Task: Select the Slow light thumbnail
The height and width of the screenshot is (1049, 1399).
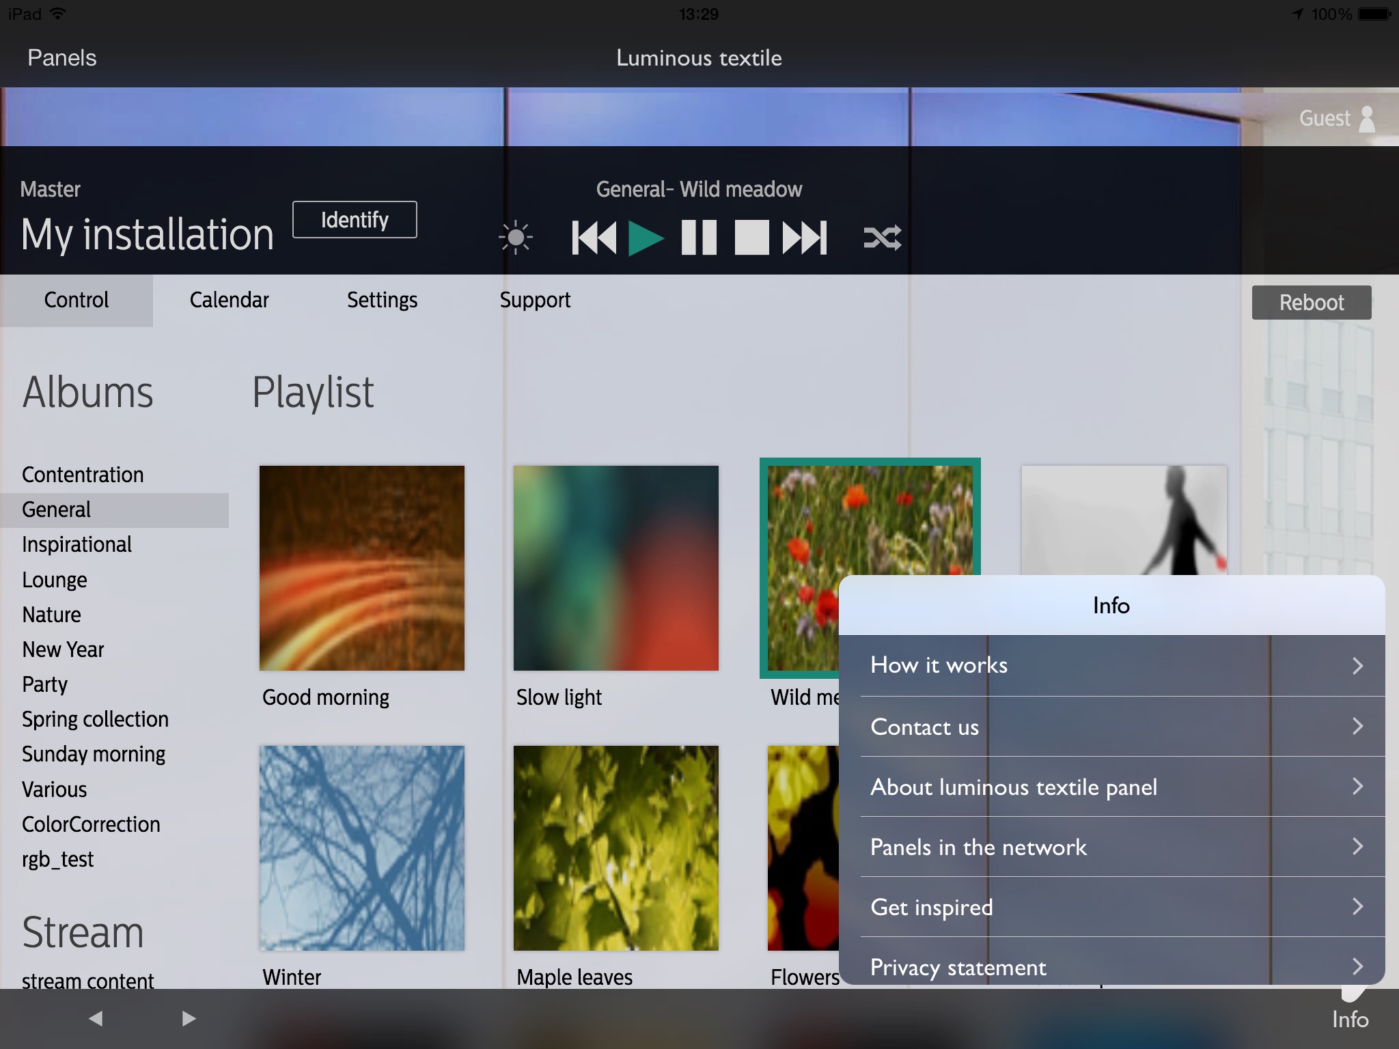Action: point(615,568)
